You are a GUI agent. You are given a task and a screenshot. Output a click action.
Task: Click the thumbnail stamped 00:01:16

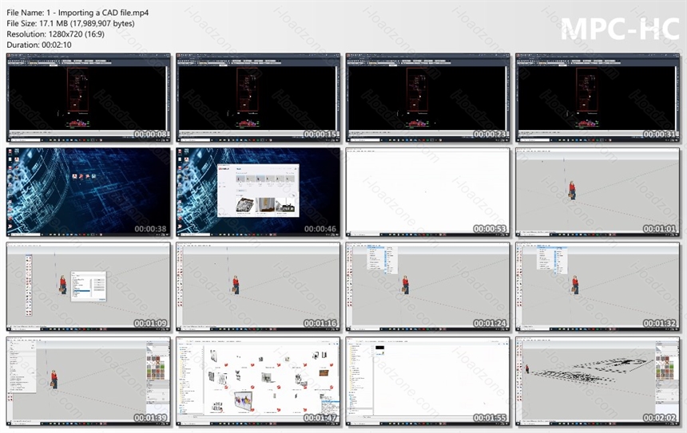tap(258, 286)
